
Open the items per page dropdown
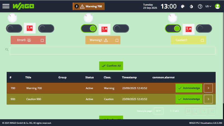(158, 111)
